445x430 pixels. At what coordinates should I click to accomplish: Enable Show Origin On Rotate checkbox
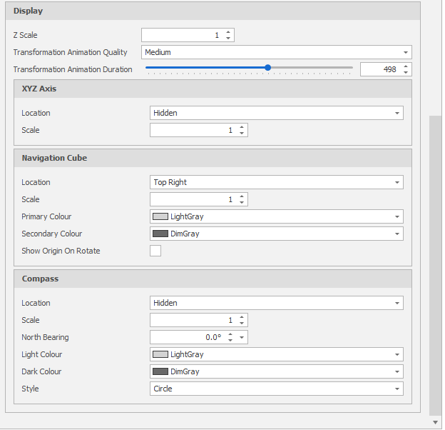155,251
